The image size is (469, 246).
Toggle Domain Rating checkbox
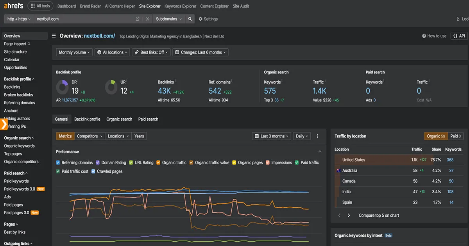click(x=98, y=162)
